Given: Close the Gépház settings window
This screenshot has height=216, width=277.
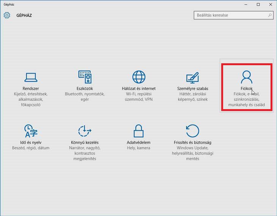Looking at the screenshot, I should tap(270, 4).
